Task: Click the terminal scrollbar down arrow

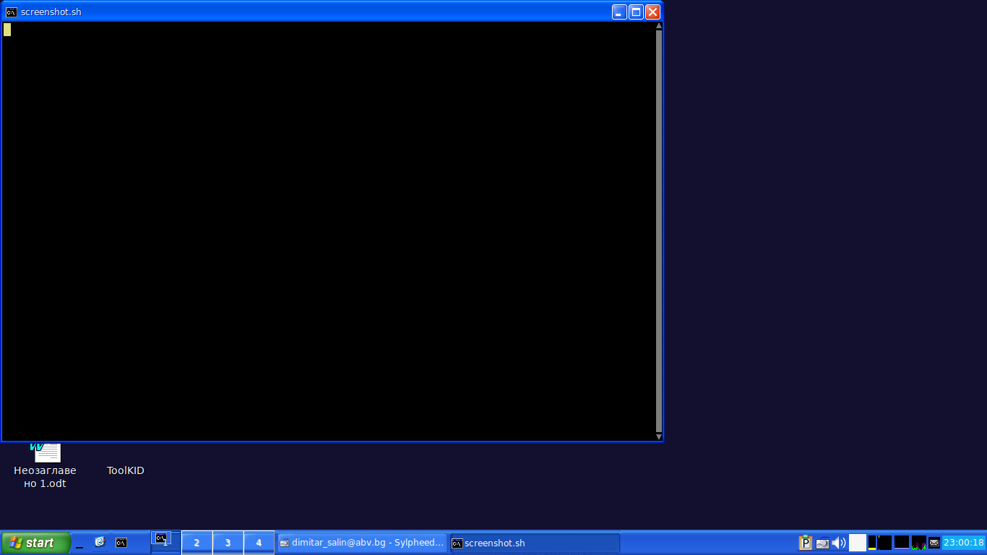Action: click(x=658, y=436)
